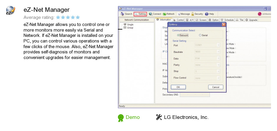The image size is (277, 131).
Task: Select the Single tree node
Action: click(128, 24)
